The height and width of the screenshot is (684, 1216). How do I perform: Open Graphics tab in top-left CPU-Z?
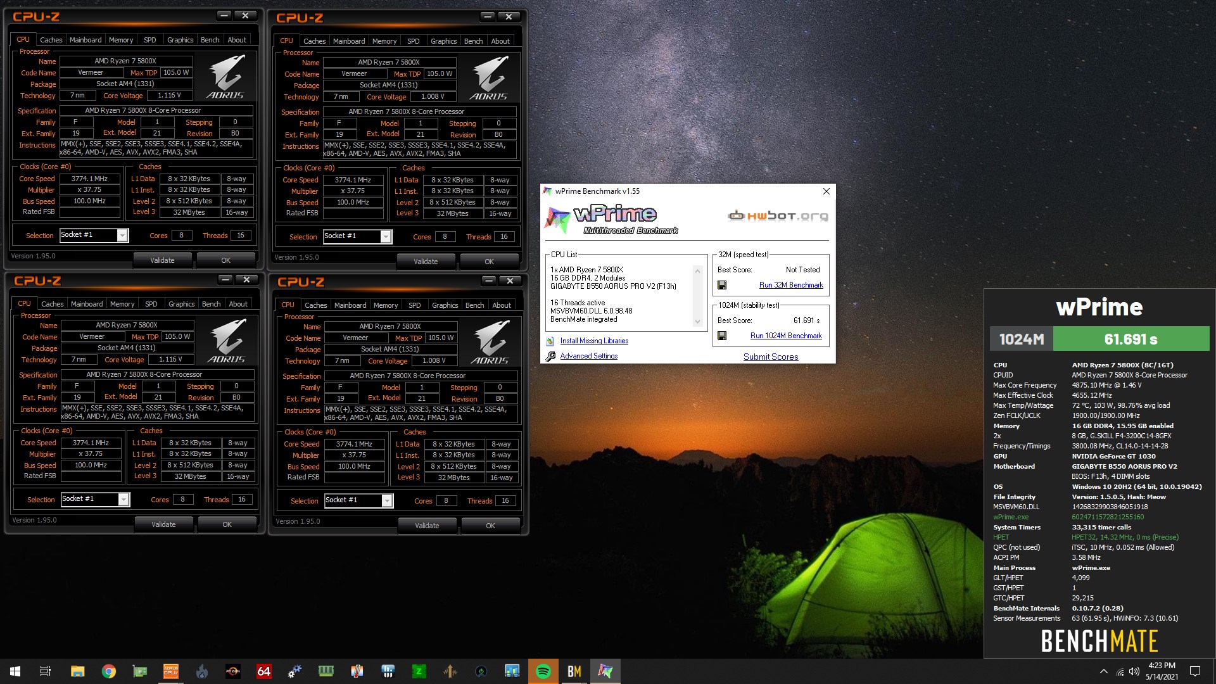(180, 40)
